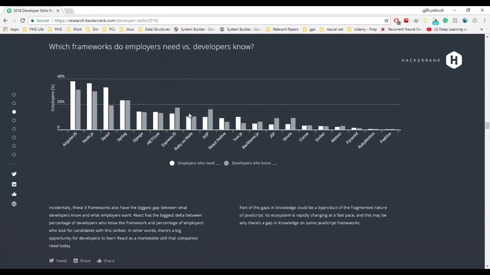Screen dimensions: 490x275
Task: Open the Data Structures bookmark folder
Action: pos(154,29)
